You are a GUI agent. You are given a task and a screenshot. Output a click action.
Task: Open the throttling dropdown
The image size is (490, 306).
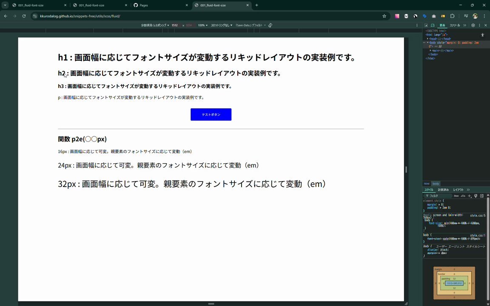222,25
